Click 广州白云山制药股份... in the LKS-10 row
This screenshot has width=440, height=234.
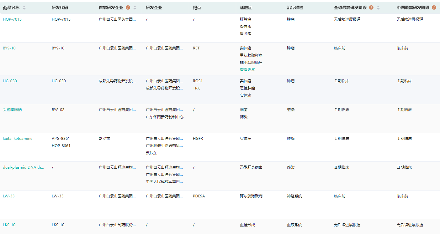[117, 225]
